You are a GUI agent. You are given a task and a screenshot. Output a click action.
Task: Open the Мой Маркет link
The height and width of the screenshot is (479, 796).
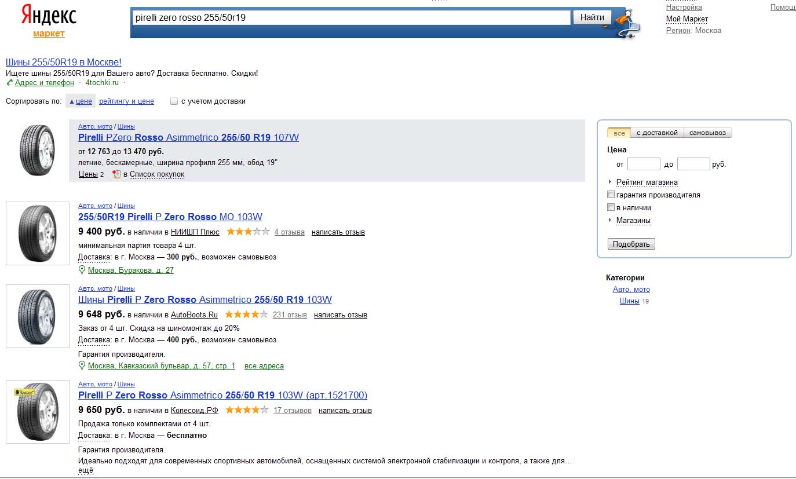[x=687, y=19]
